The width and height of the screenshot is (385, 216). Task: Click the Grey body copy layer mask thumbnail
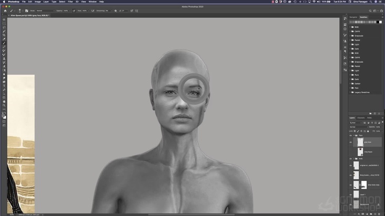tap(364, 185)
